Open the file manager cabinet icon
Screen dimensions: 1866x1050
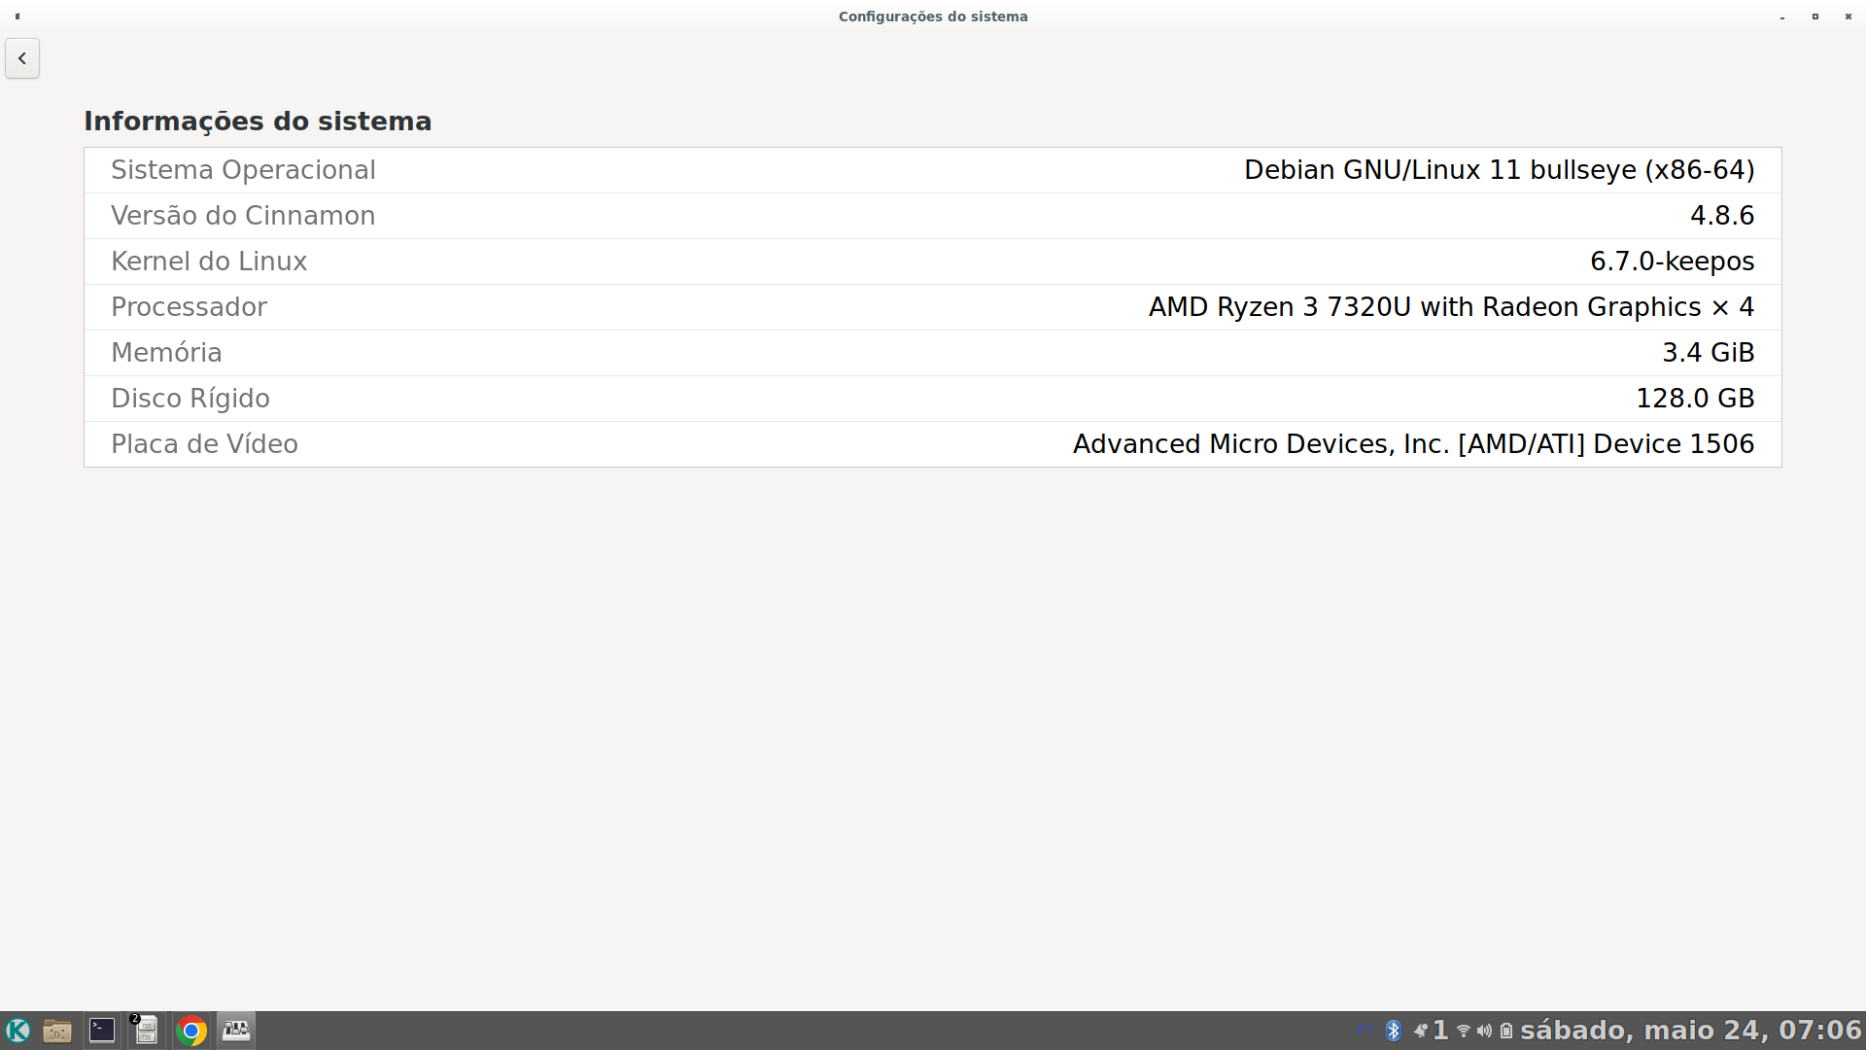(x=146, y=1031)
